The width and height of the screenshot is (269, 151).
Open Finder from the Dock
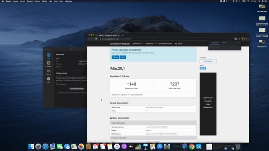pos(31,147)
